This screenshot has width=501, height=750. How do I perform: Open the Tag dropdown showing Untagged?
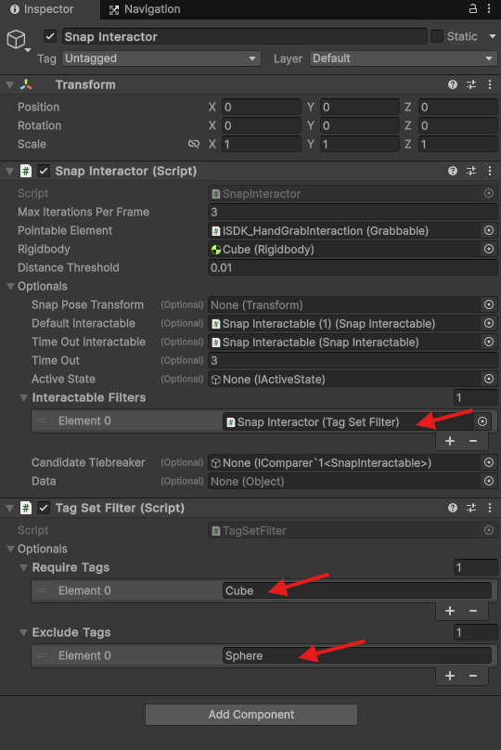[161, 58]
